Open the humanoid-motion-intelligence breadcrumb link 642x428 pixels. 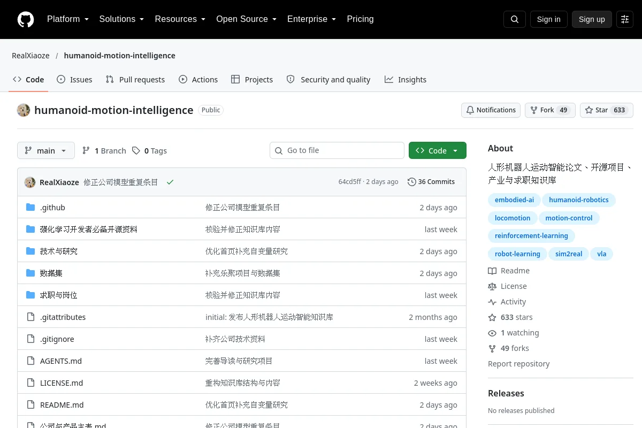click(119, 56)
